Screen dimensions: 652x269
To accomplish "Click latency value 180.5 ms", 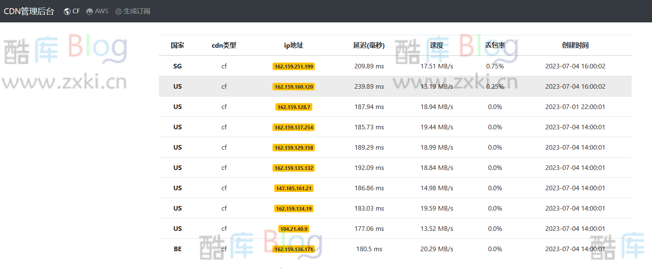I will point(369,249).
